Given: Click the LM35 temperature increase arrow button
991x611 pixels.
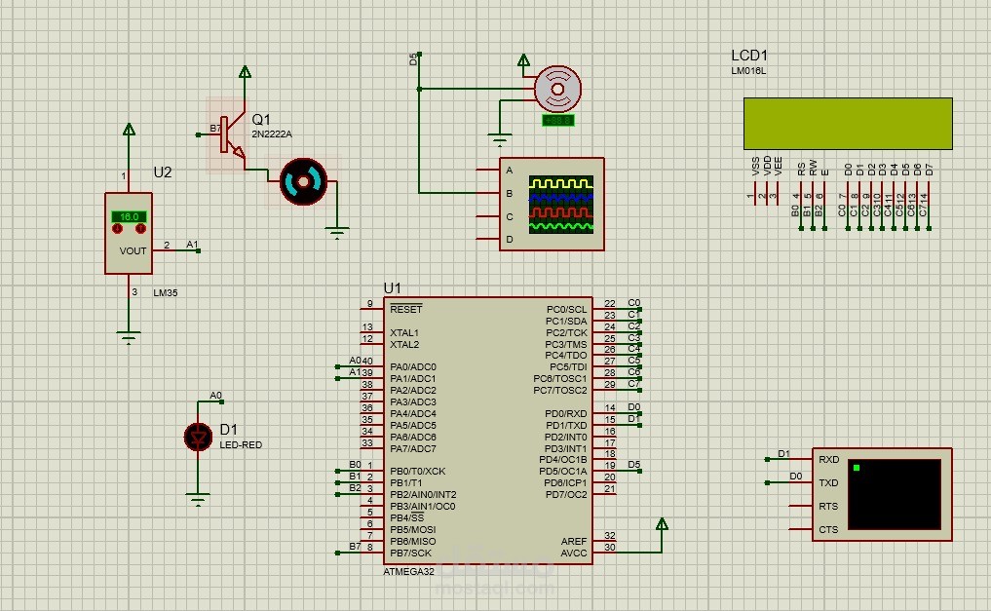Looking at the screenshot, I should point(140,229).
